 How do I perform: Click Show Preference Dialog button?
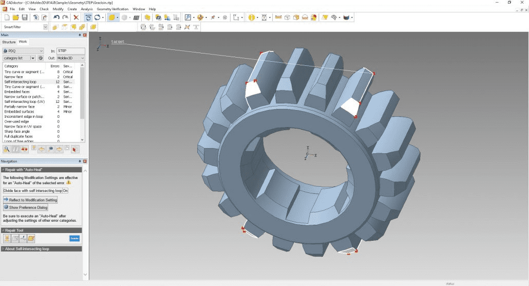(x=26, y=207)
